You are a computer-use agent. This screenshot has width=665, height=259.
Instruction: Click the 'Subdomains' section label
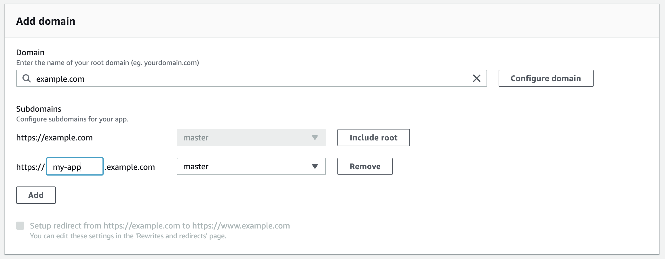click(39, 109)
